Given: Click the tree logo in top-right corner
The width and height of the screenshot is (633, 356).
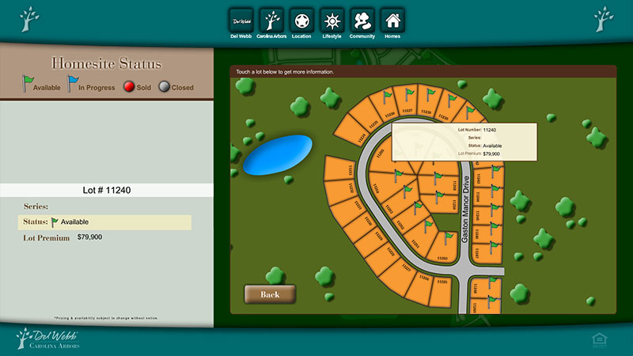Looking at the screenshot, I should click(x=603, y=20).
